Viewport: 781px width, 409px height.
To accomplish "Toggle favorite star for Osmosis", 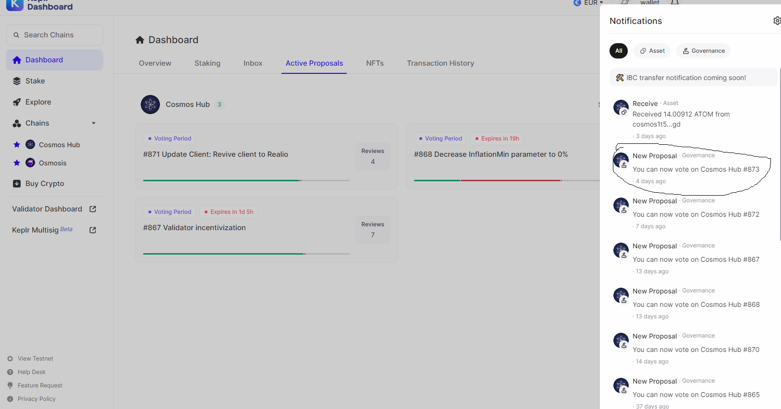I will click(x=17, y=163).
